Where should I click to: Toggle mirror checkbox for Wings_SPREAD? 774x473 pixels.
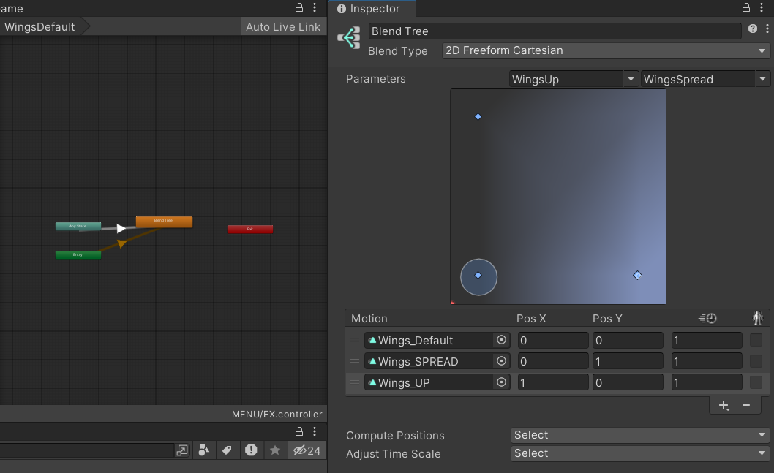coord(756,361)
